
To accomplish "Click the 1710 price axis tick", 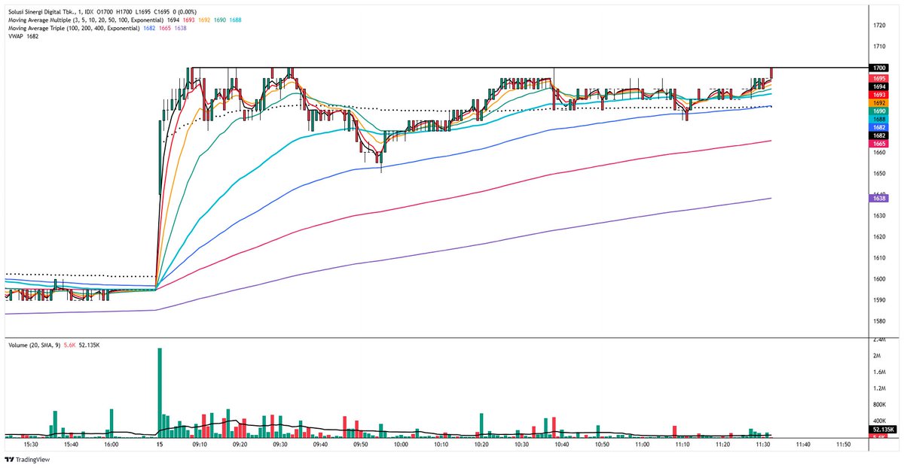I will 879,47.
